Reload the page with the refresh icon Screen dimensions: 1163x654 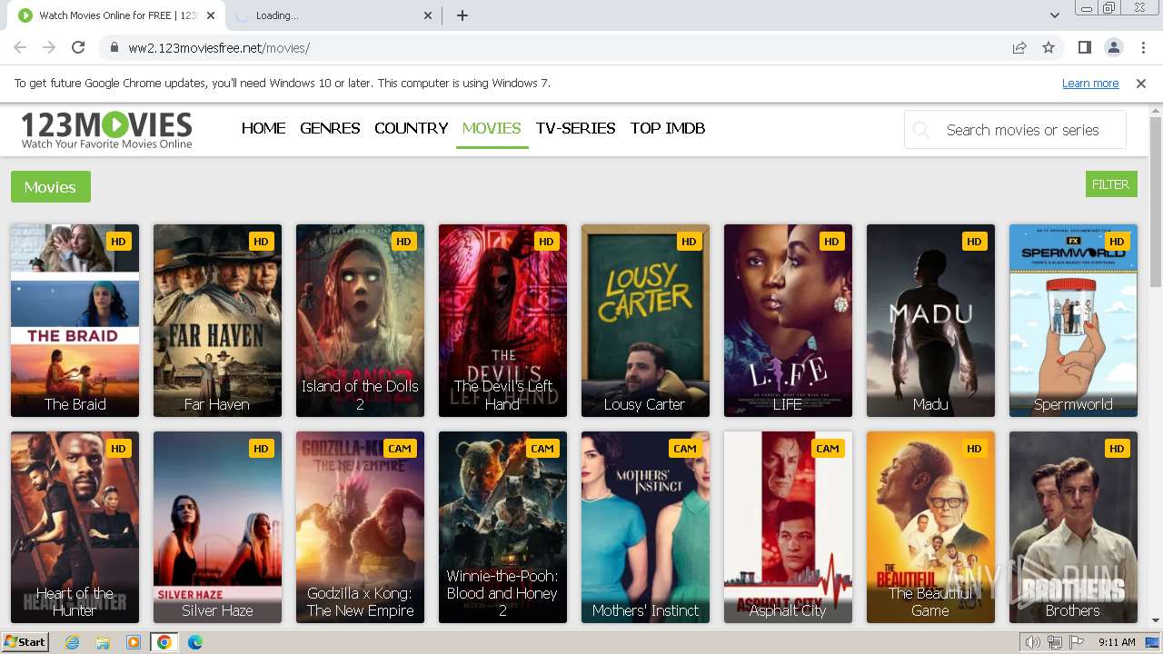pos(78,48)
